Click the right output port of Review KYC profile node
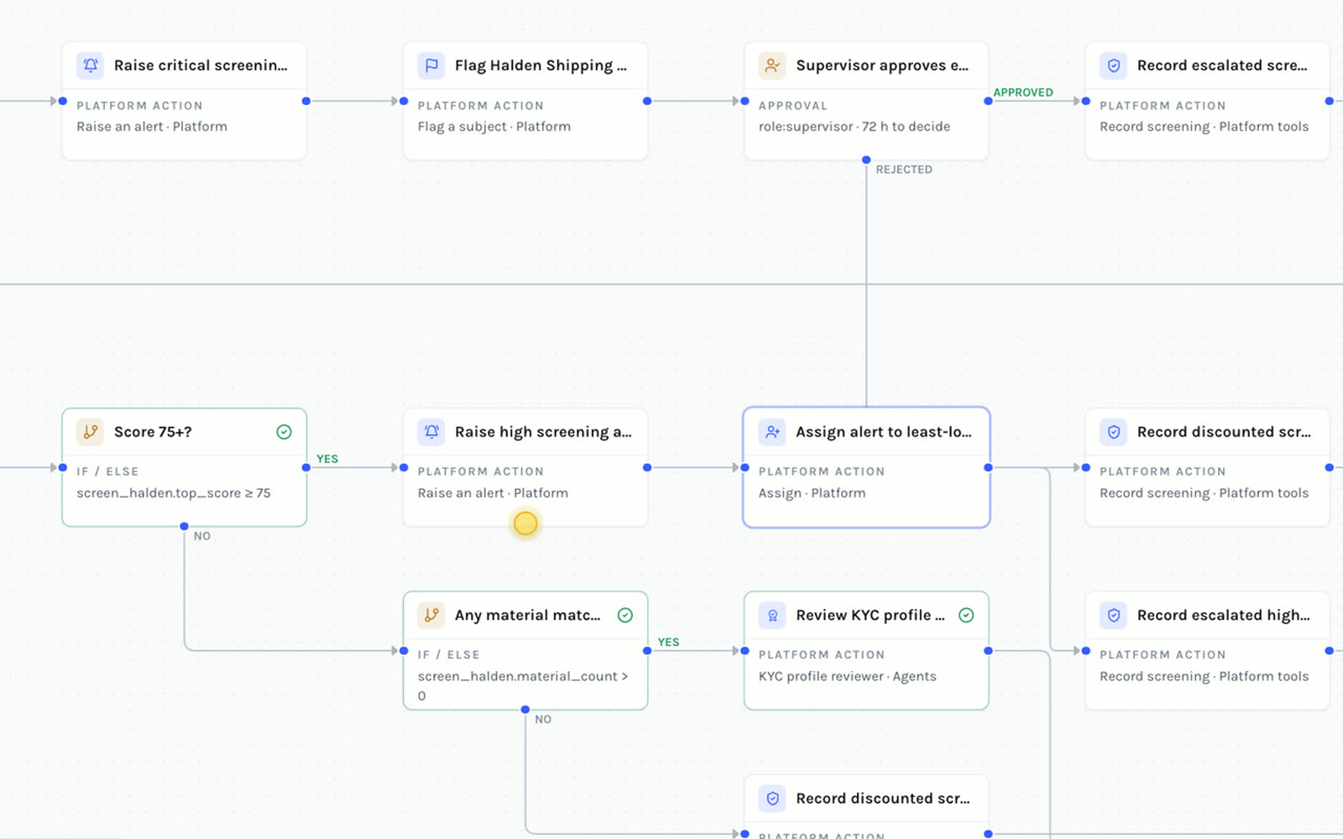 [x=988, y=650]
